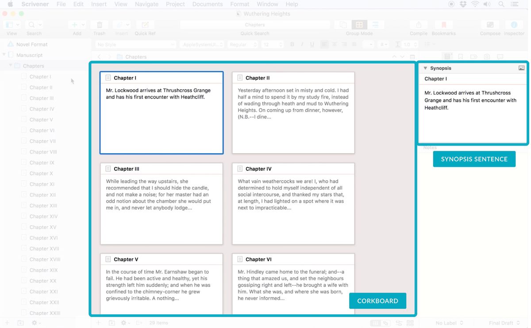
Task: Collapse the Synopsis disclosure triangle
Action: tap(425, 68)
